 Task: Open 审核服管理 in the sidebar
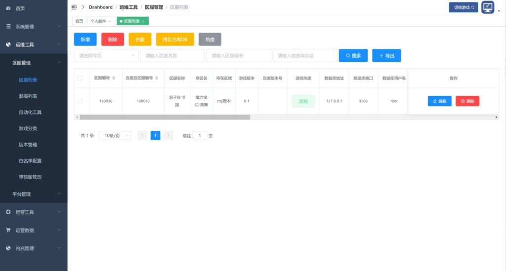(x=30, y=177)
